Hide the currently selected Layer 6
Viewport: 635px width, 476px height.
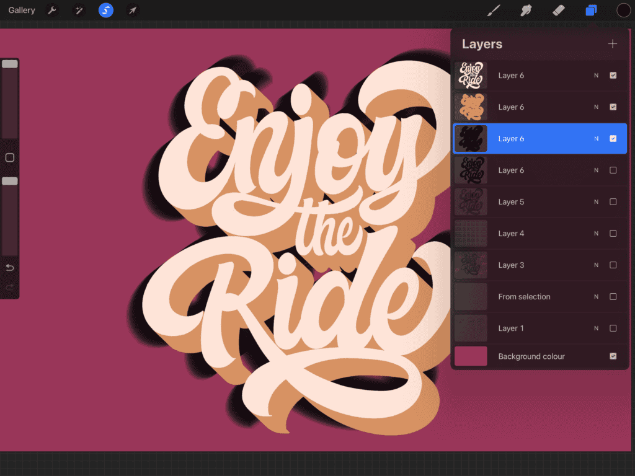(613, 138)
